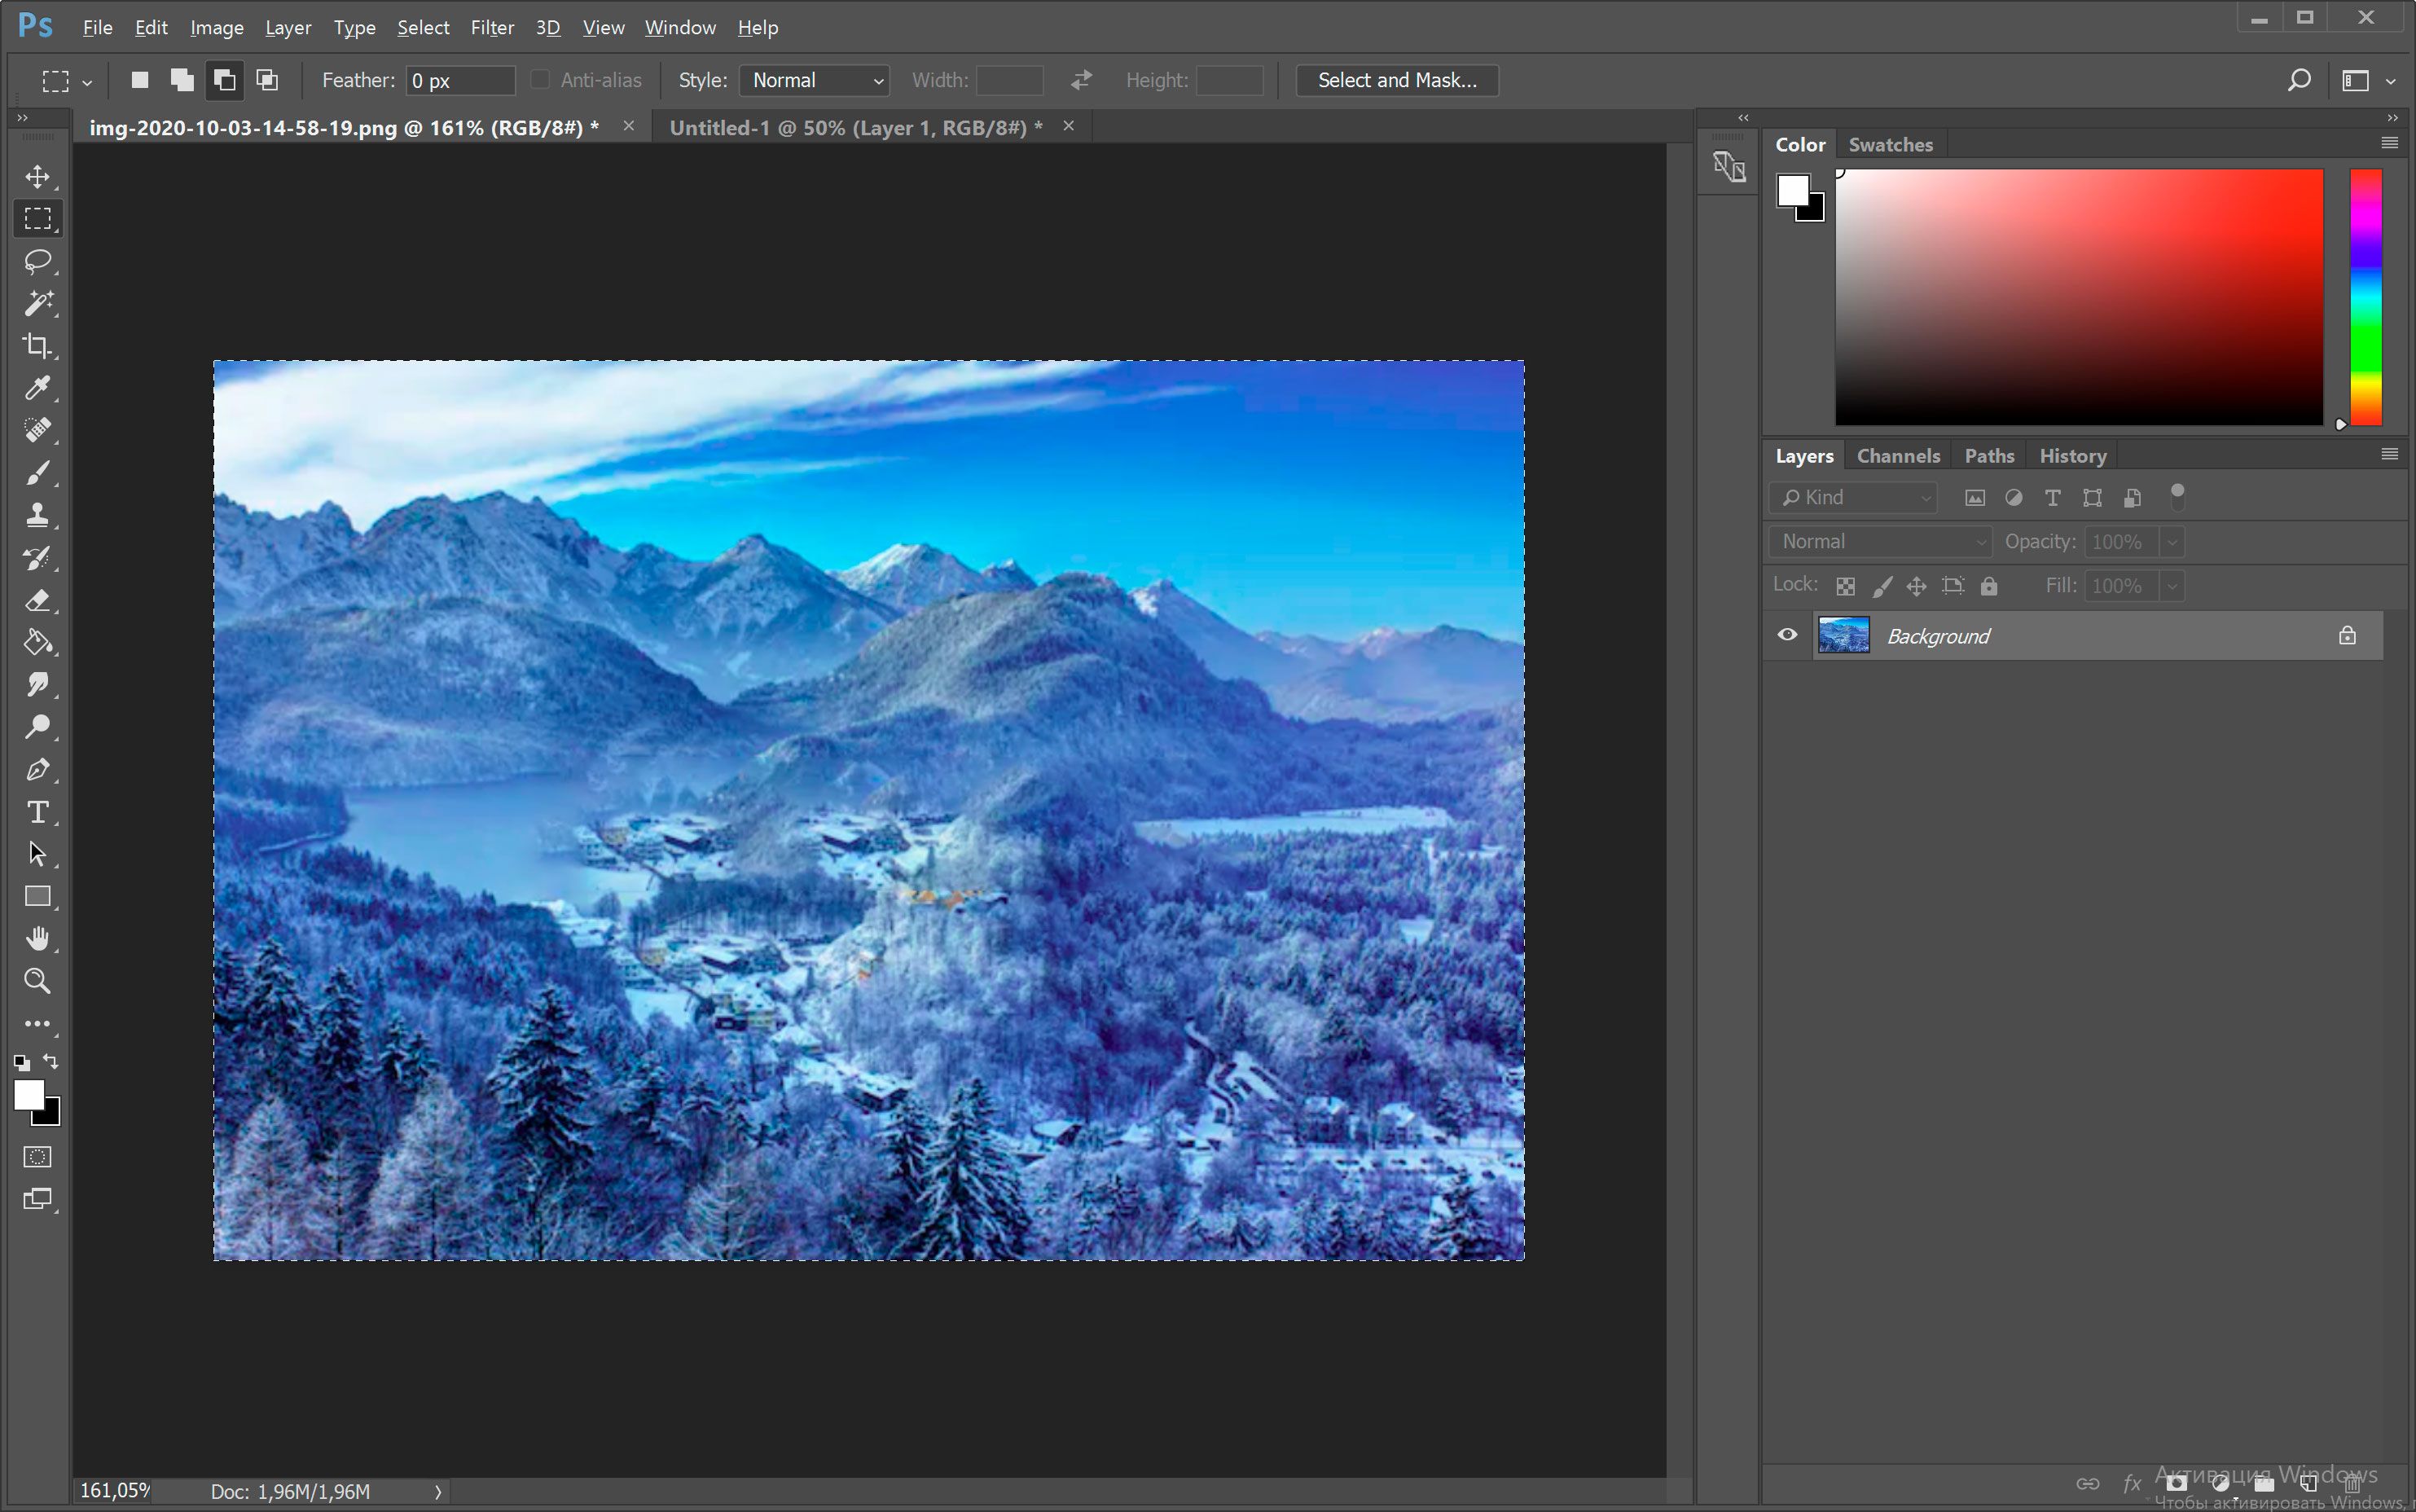Switch to the Channels tab
Viewport: 2416px width, 1512px height.
coord(1897,455)
